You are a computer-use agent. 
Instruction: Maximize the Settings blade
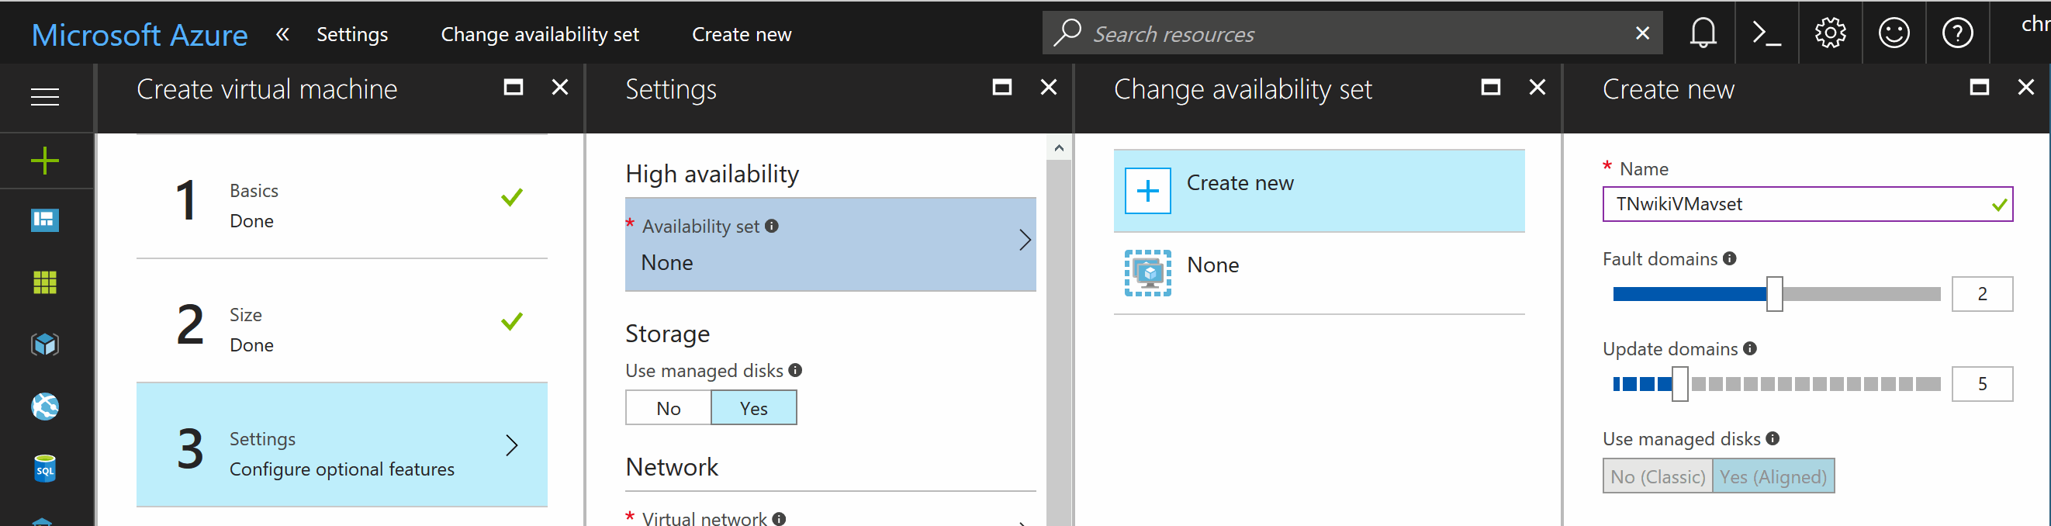pyautogui.click(x=1002, y=87)
